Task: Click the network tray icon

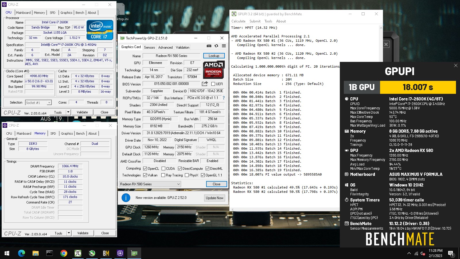Action: point(416,254)
